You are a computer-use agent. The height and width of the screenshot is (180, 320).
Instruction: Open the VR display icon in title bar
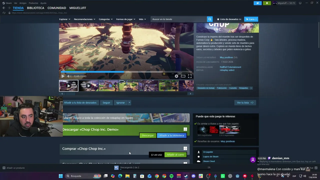(x=300, y=3)
